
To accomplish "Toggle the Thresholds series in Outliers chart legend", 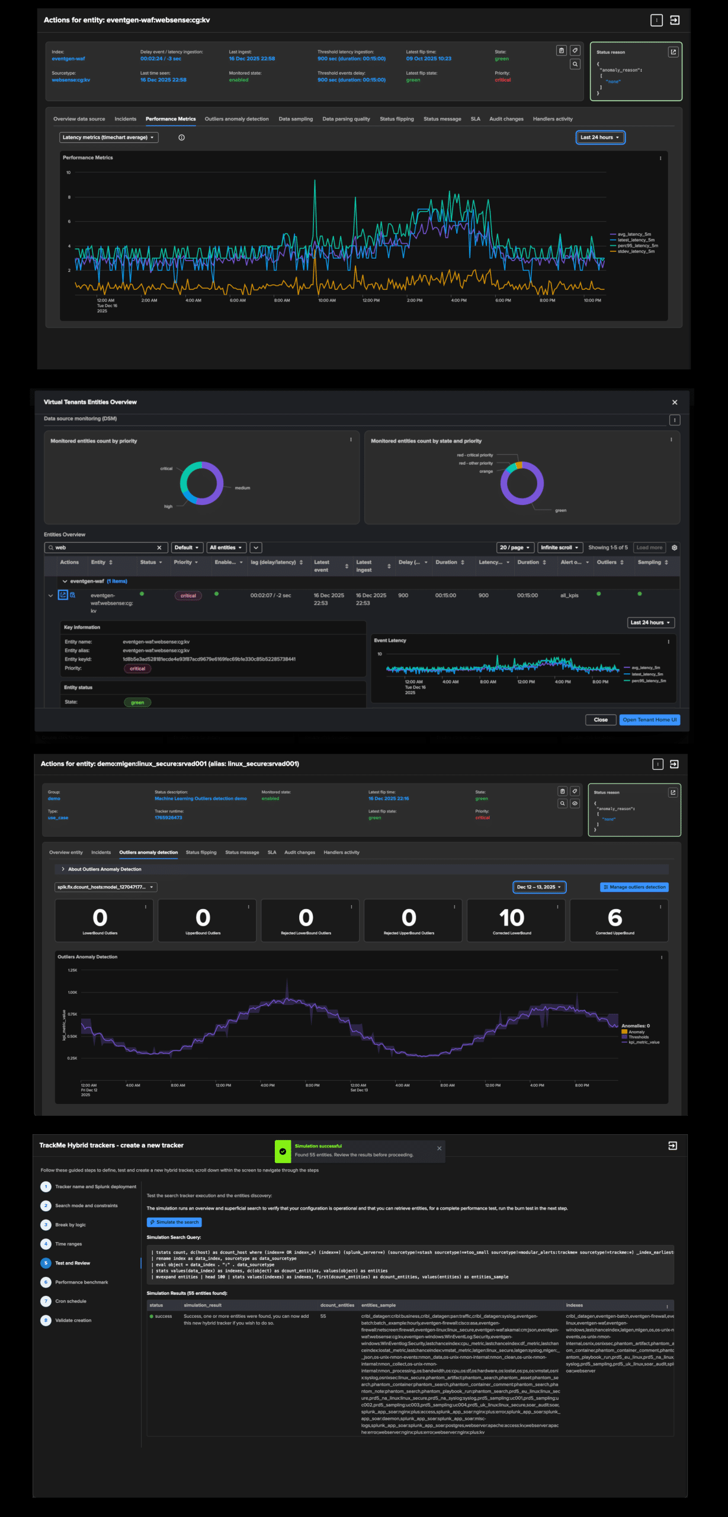I will point(638,1037).
